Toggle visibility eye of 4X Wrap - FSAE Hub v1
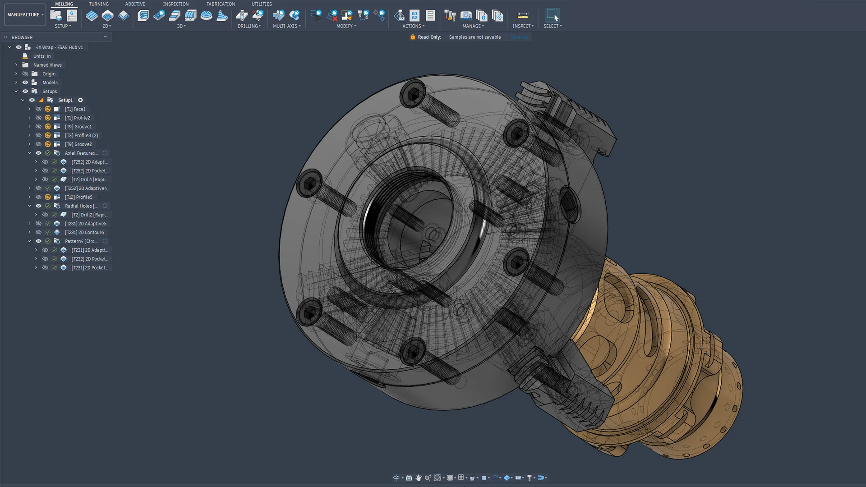This screenshot has height=487, width=866. point(19,47)
